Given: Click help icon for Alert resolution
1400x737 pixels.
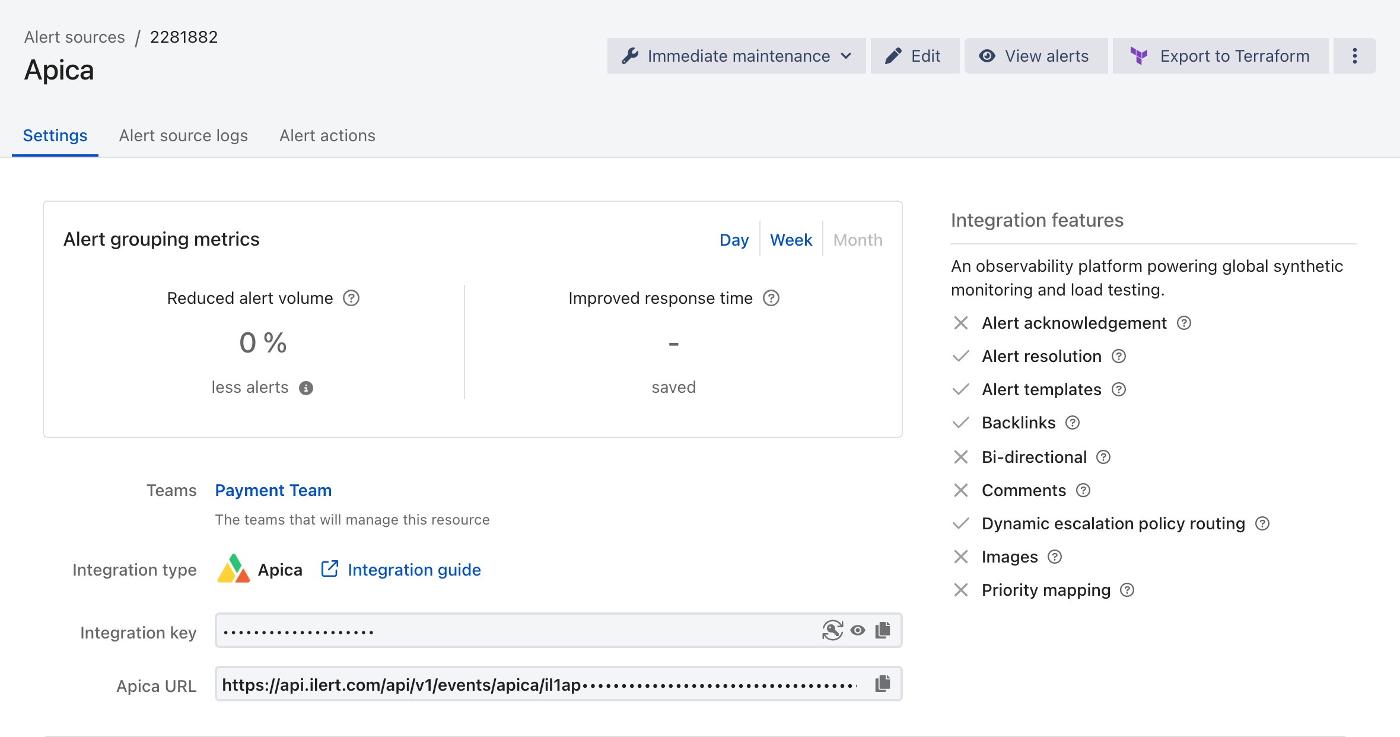Looking at the screenshot, I should [x=1119, y=356].
